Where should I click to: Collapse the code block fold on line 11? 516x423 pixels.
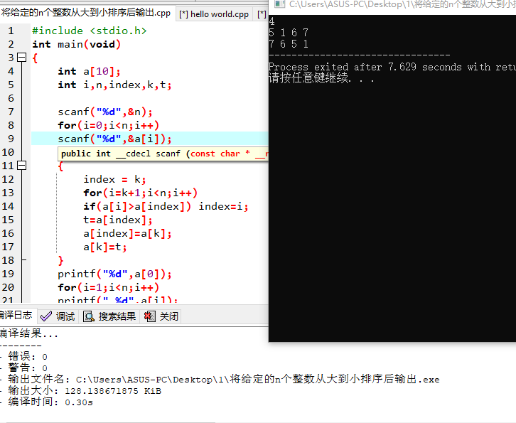(22, 165)
